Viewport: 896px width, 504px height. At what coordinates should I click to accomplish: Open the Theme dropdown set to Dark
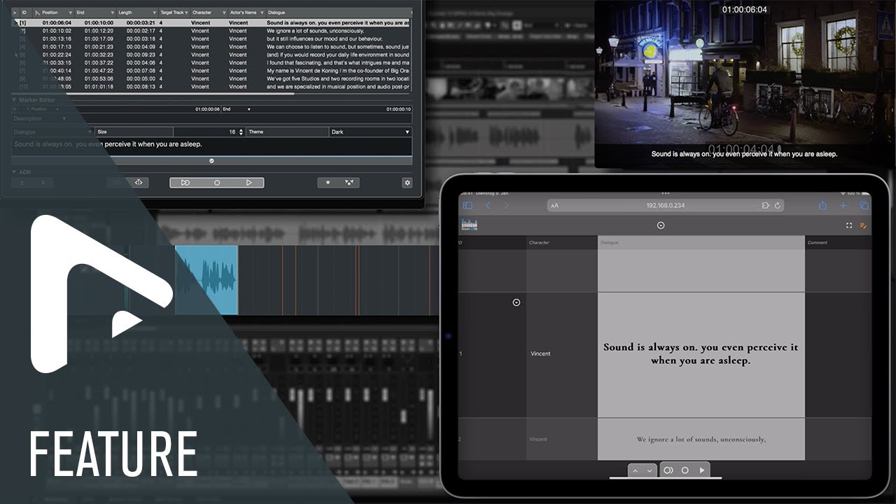pyautogui.click(x=370, y=132)
